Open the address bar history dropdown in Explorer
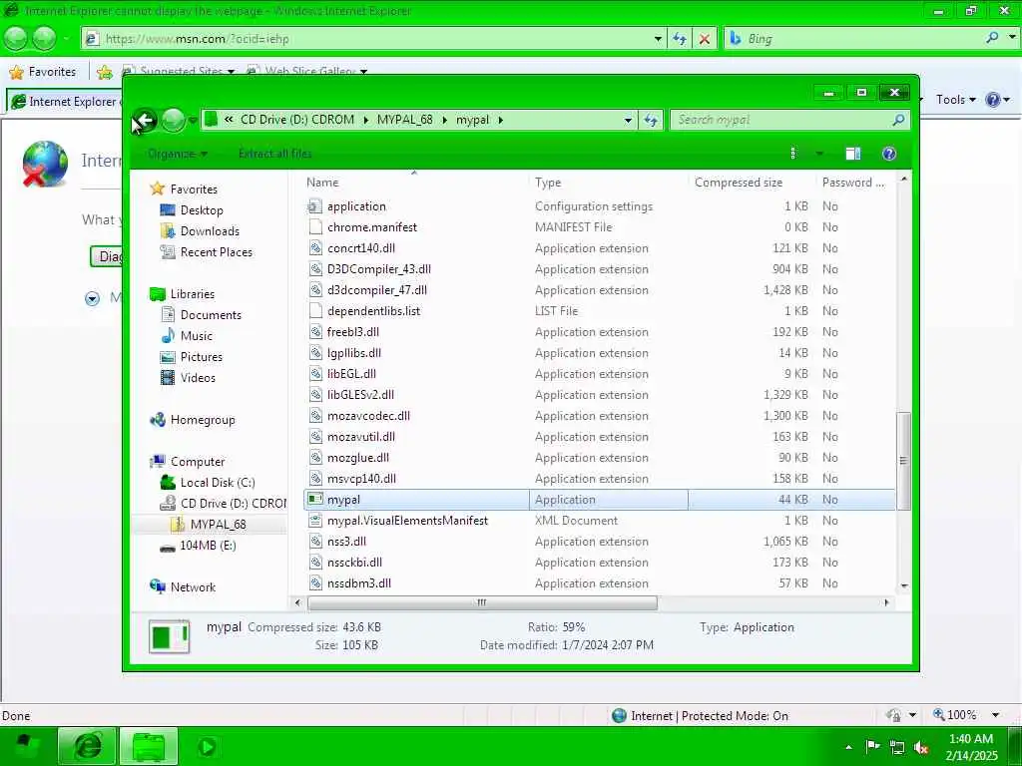Viewport: 1022px width, 766px height. (x=628, y=120)
